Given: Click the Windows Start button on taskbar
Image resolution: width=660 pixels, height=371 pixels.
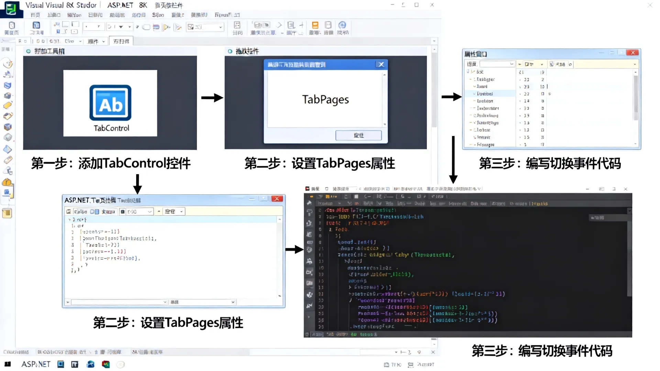Looking at the screenshot, I should 8,364.
